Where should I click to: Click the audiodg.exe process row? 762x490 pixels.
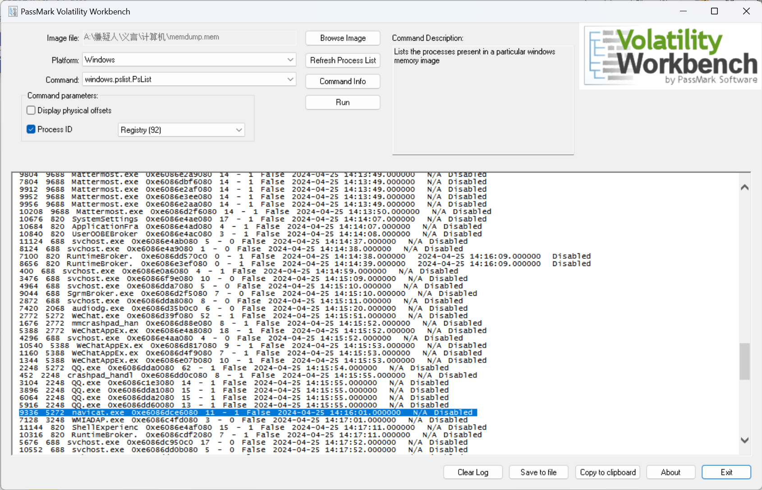(x=243, y=308)
